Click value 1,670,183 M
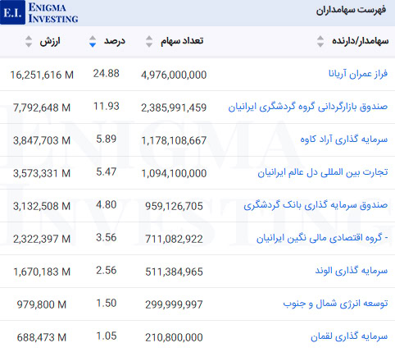 click(x=42, y=272)
